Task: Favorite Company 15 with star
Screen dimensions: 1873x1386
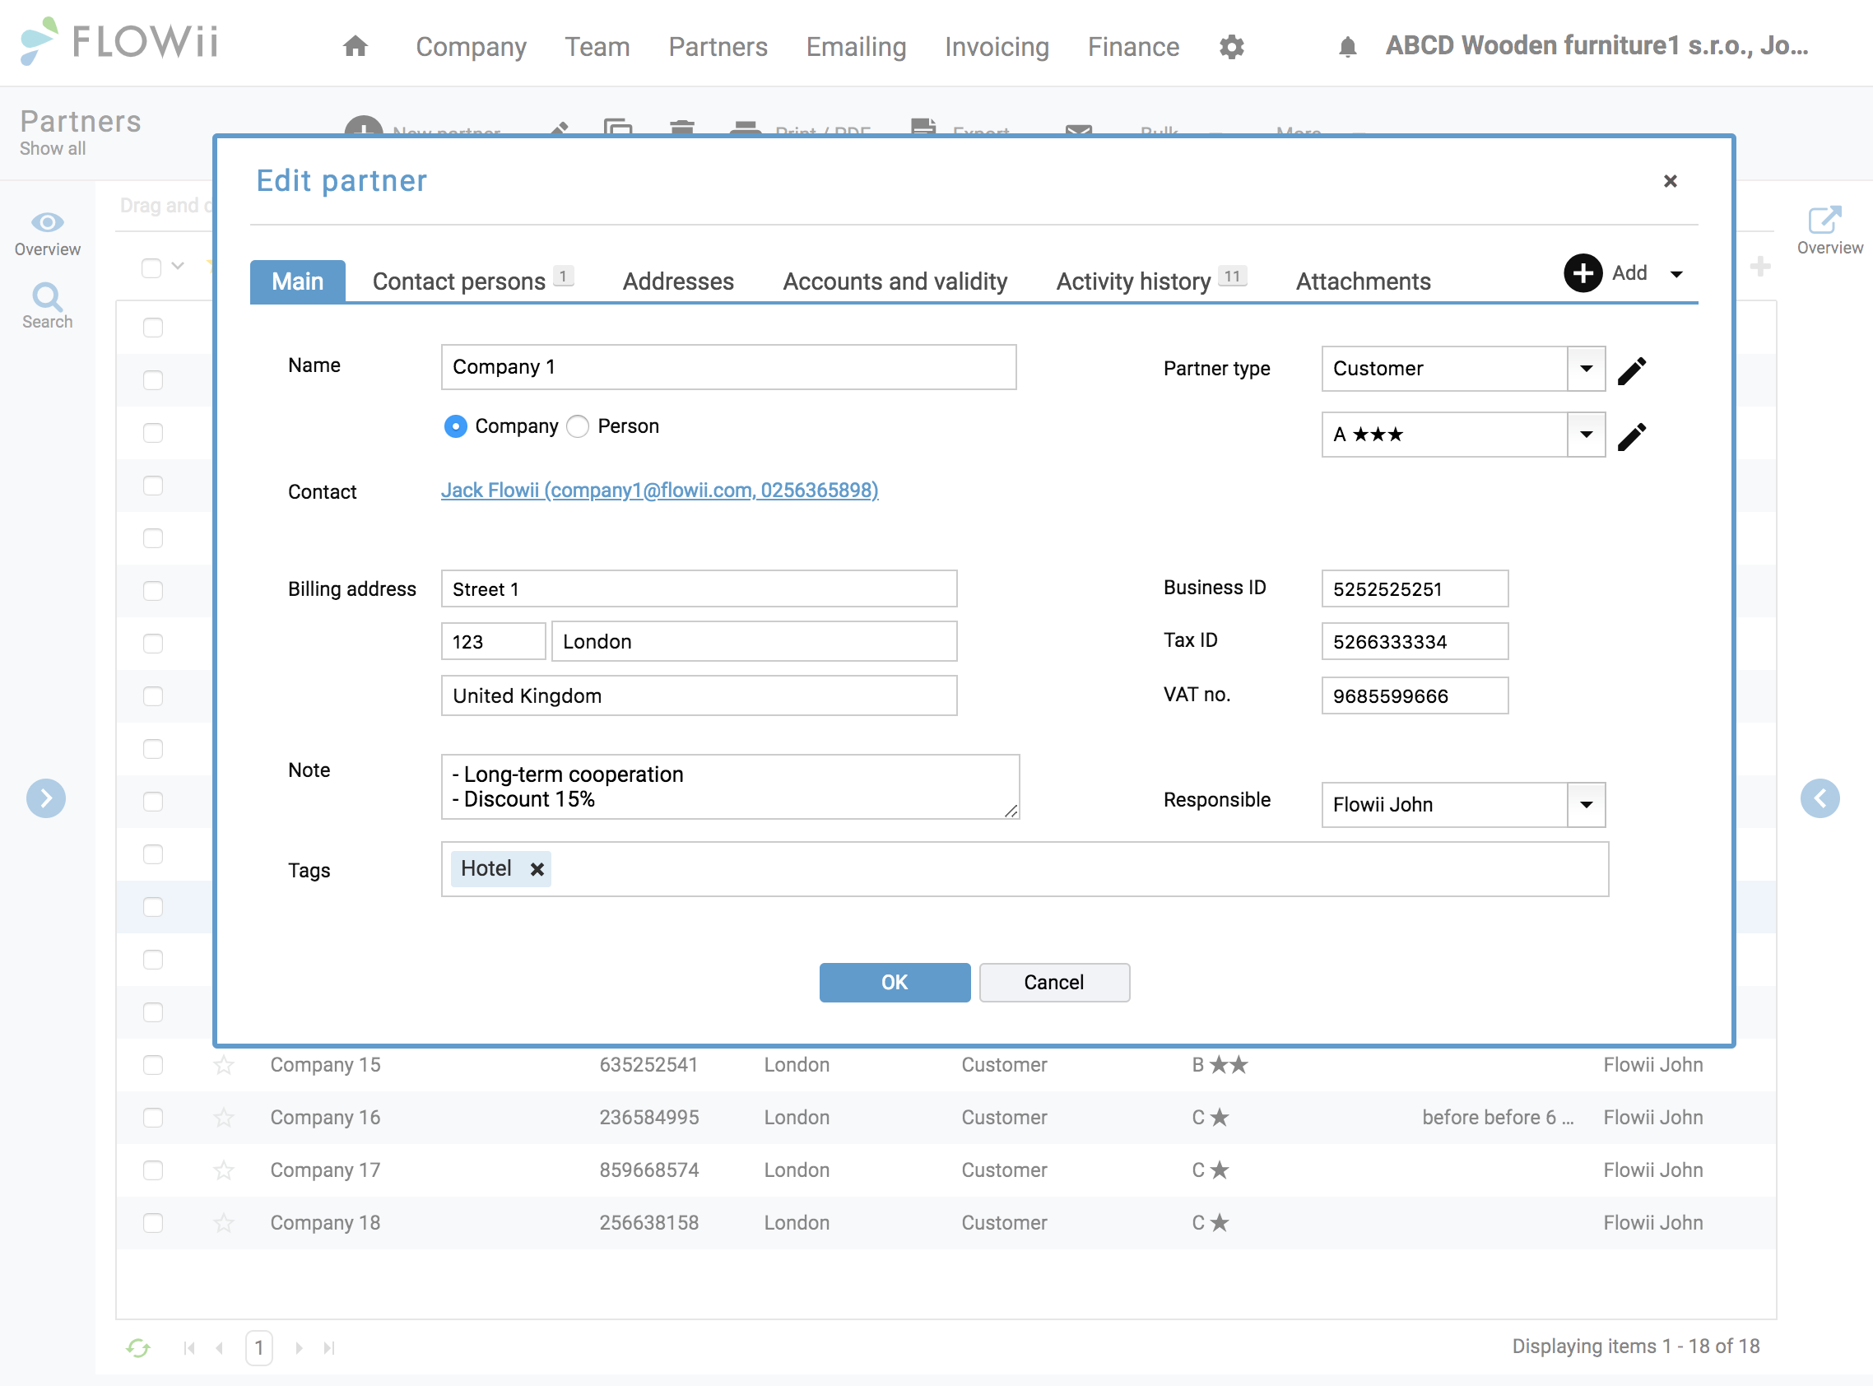Action: pos(223,1066)
